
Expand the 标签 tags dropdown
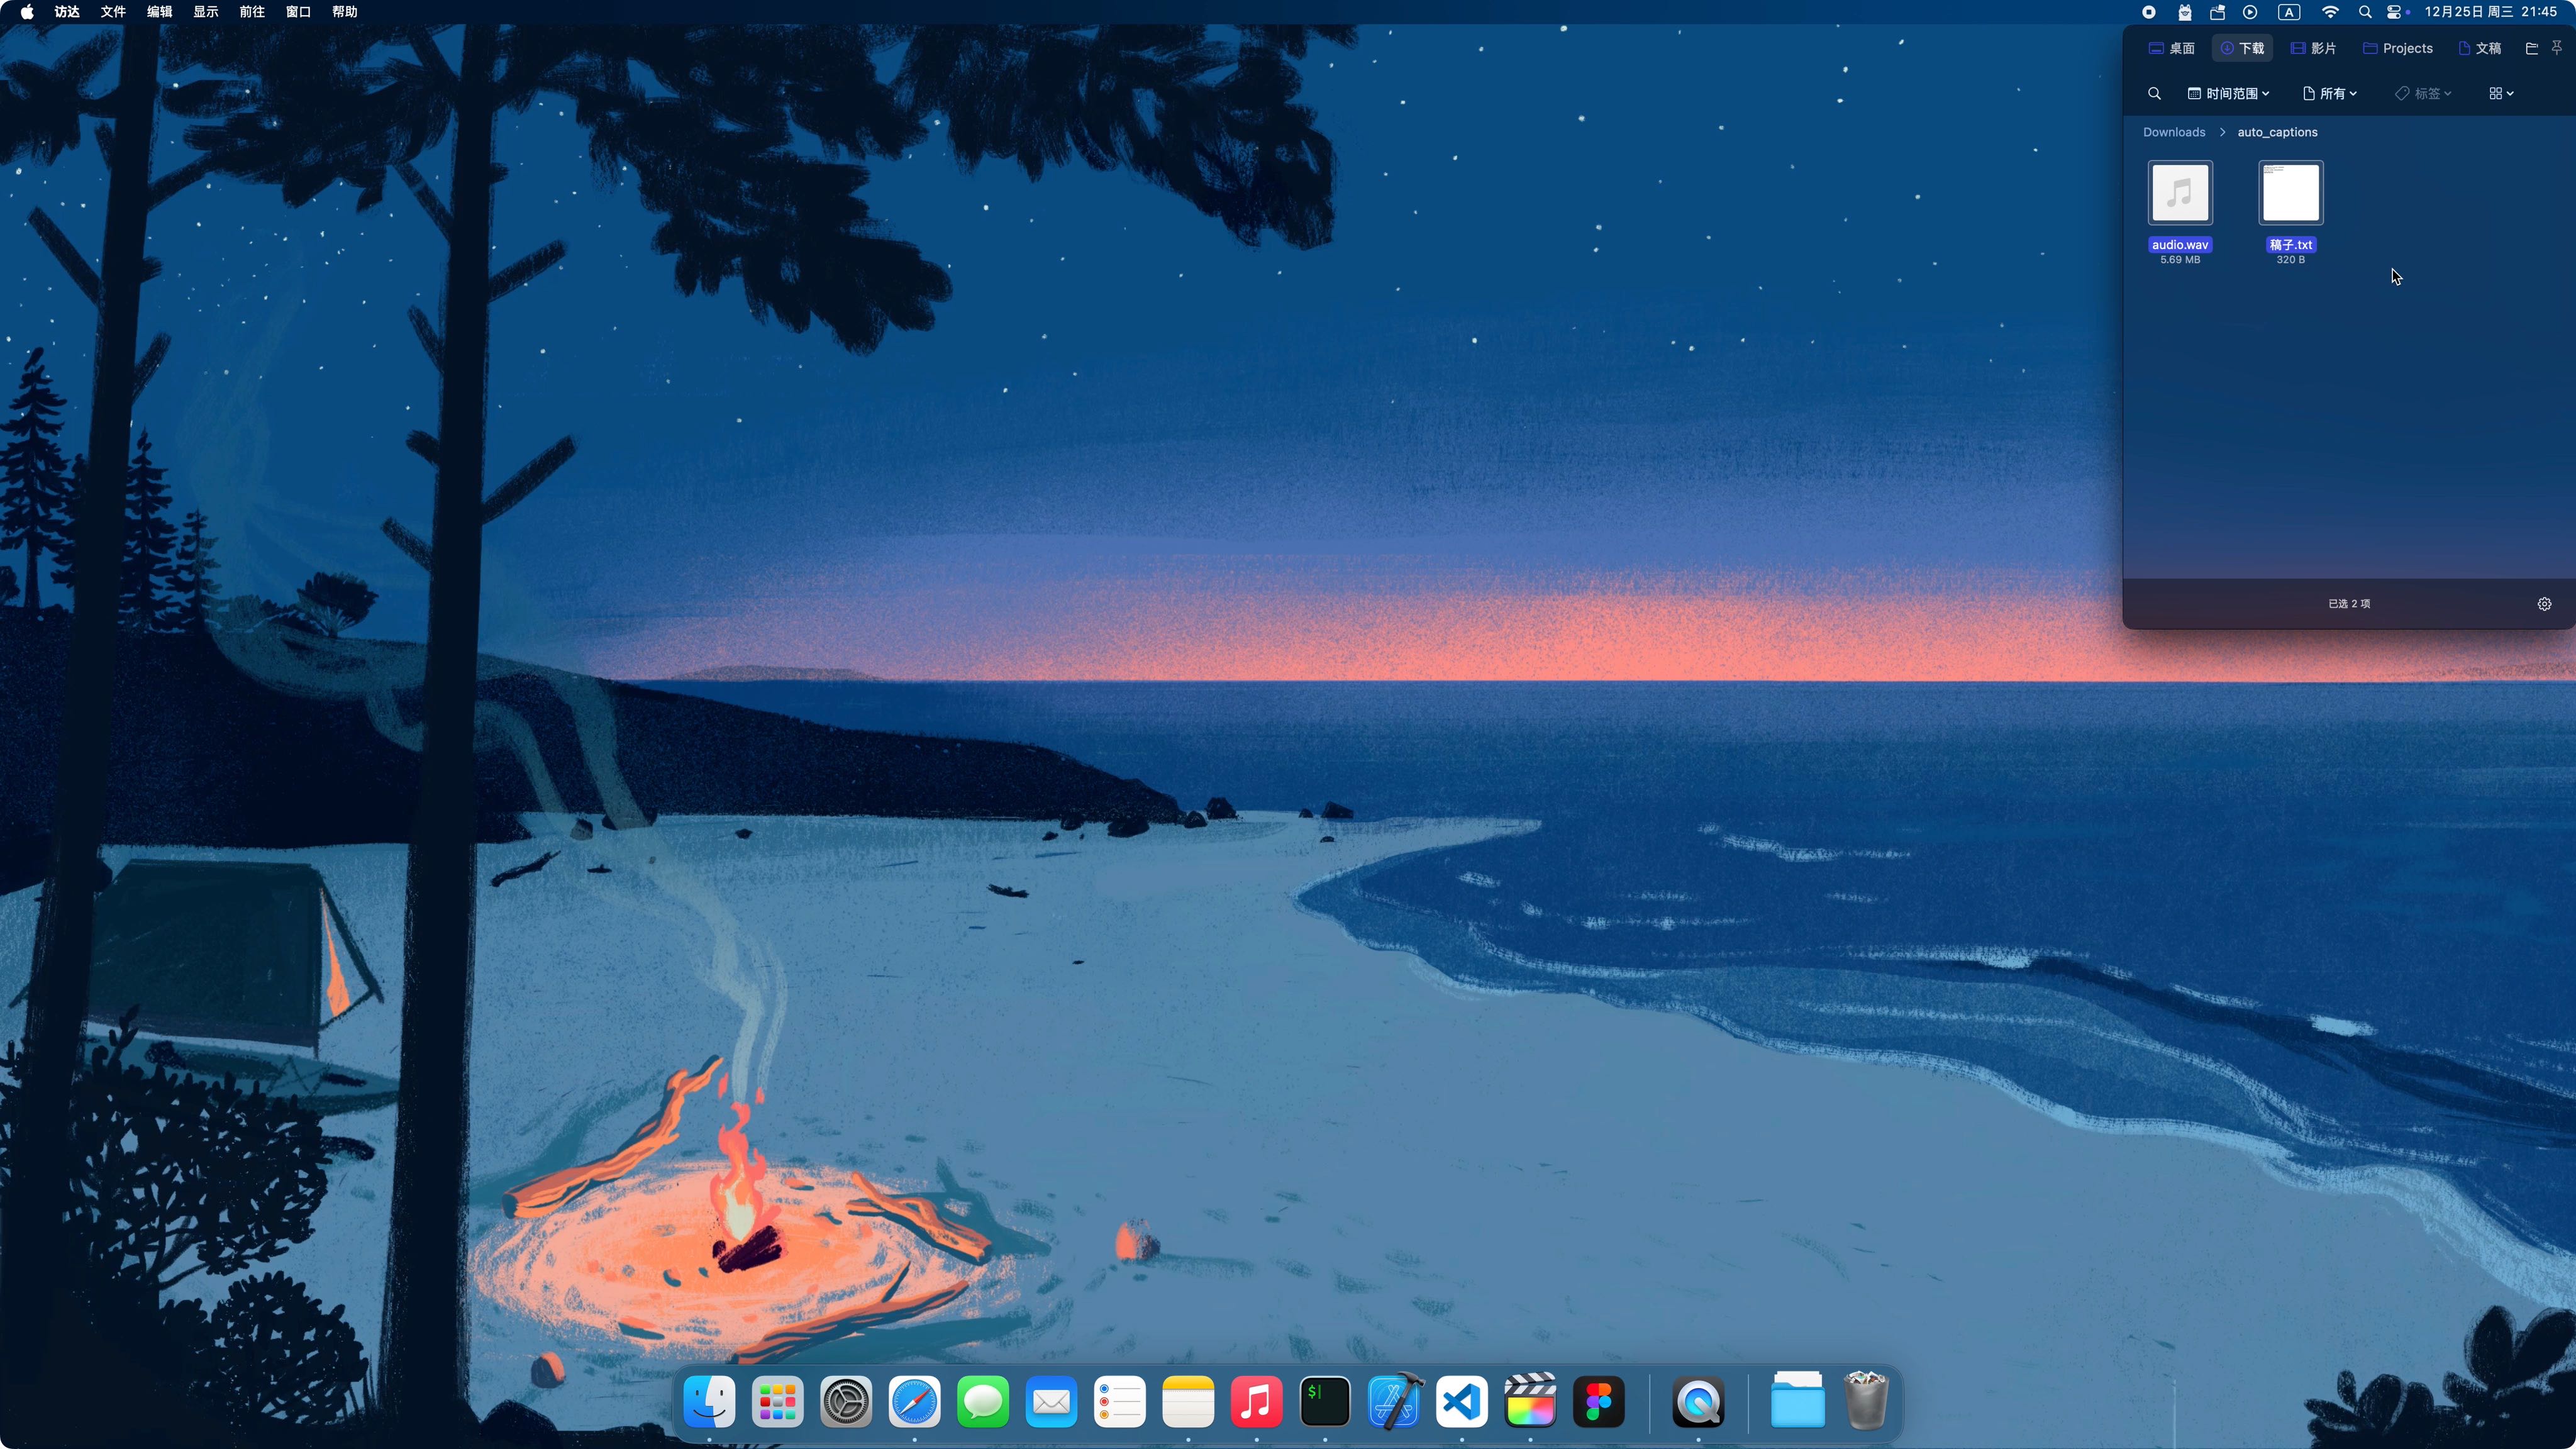click(2423, 93)
